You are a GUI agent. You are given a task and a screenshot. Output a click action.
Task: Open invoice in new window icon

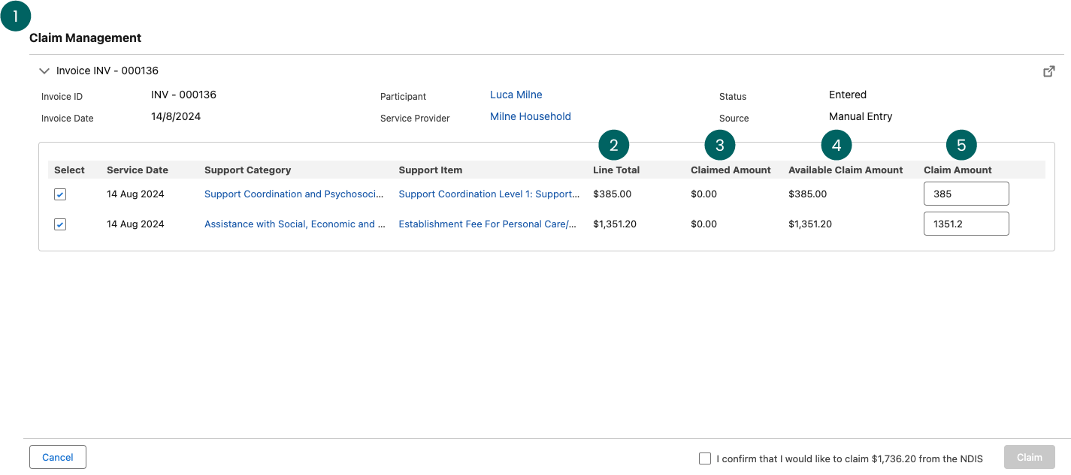coord(1048,71)
